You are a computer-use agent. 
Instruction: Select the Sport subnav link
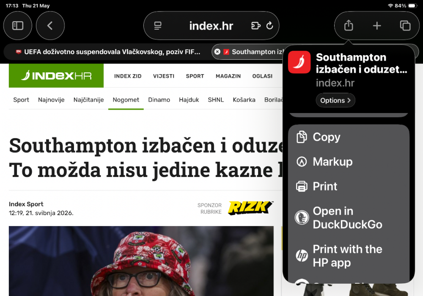21,100
